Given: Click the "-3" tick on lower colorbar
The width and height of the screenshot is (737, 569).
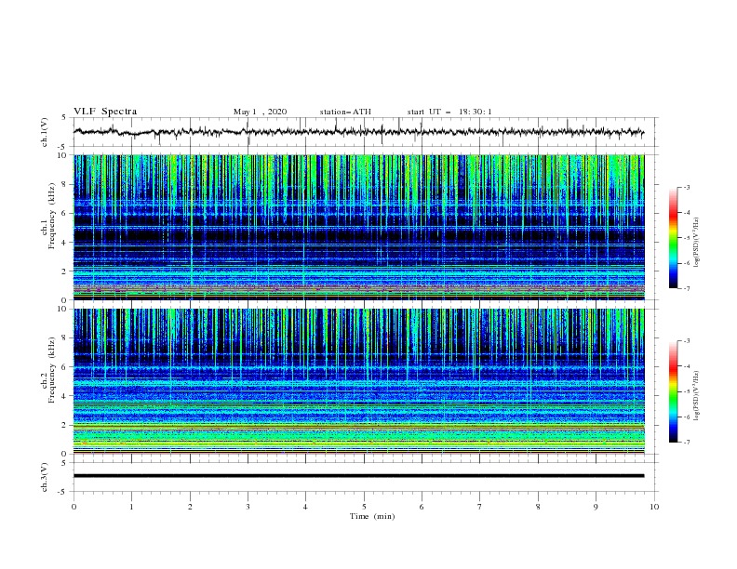Looking at the screenshot, I should pyautogui.click(x=687, y=341).
